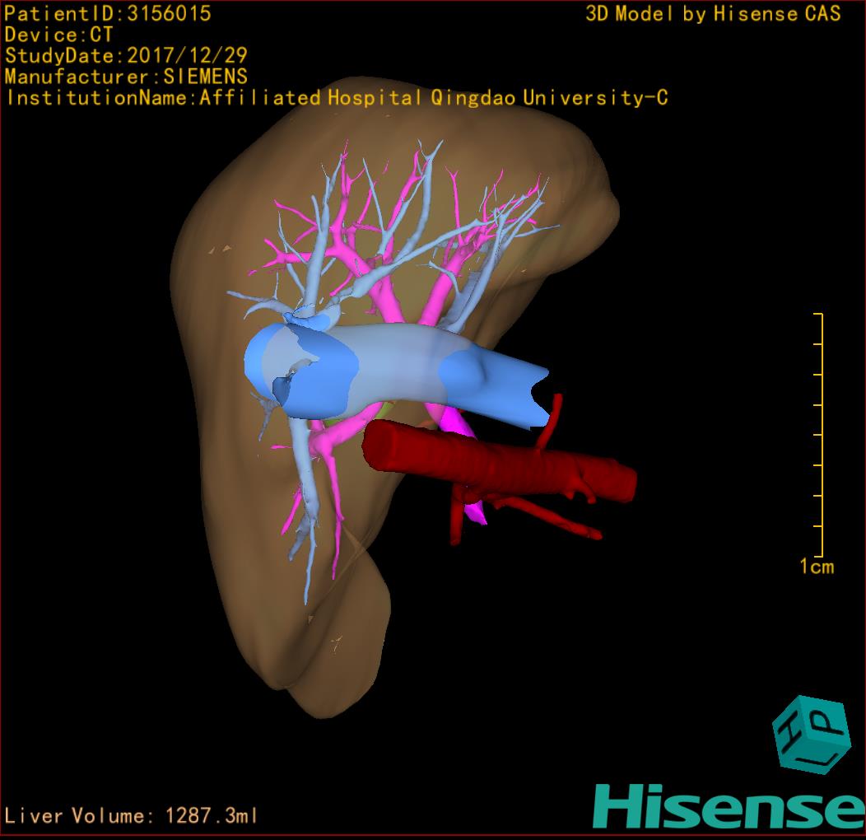
Task: Click the yellow scale ruler
Action: point(819,434)
